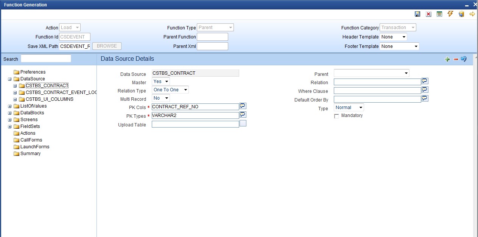Click the green plus add icon

tap(447, 59)
